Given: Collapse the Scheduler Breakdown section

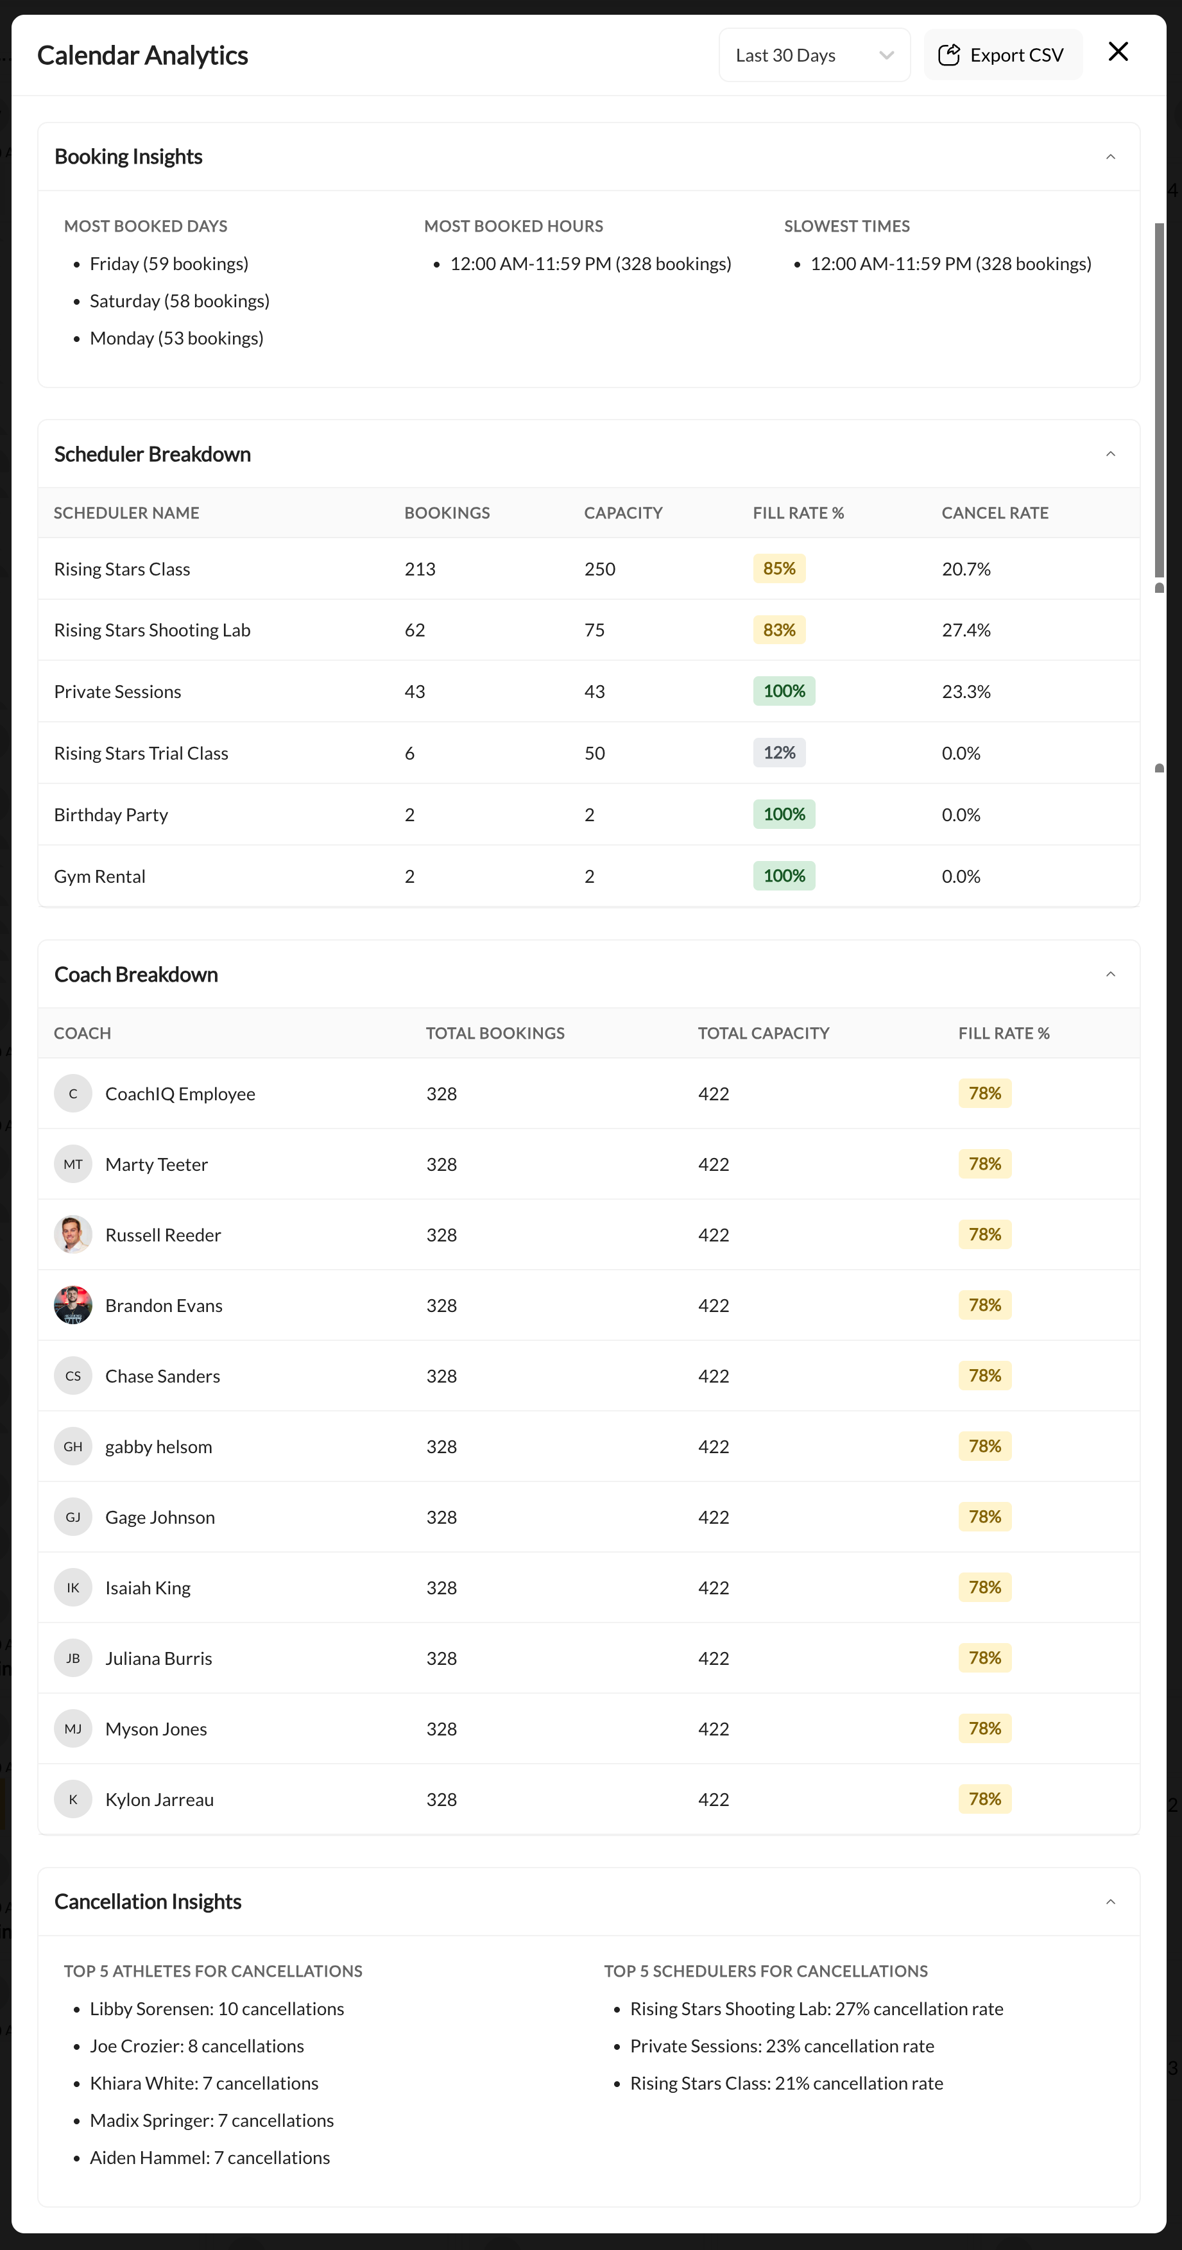Looking at the screenshot, I should (1110, 454).
